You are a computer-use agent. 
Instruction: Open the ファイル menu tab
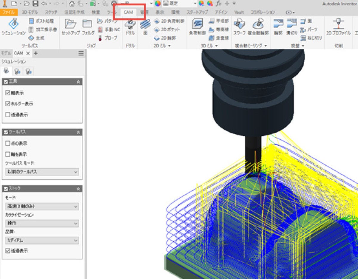[x=9, y=12]
